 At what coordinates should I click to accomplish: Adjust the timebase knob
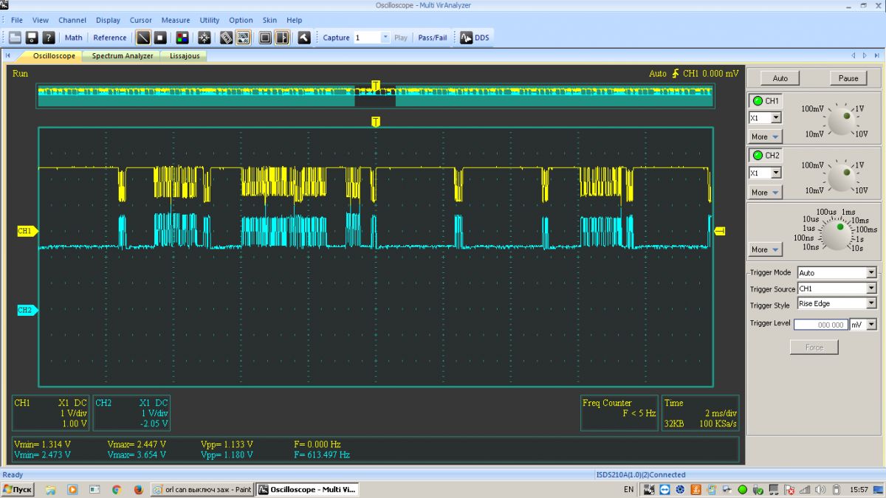(x=839, y=235)
